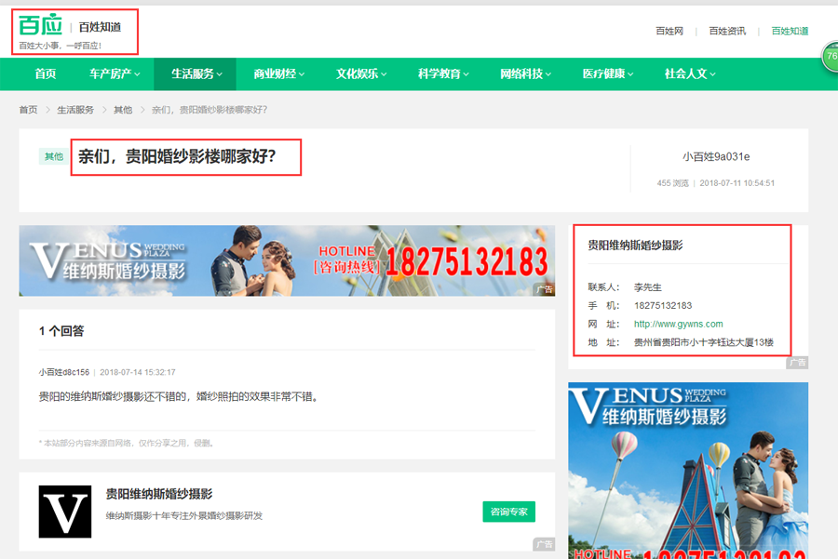This screenshot has width=838, height=559.
Task: Expand 商业财经 navigation dropdown
Action: pyautogui.click(x=279, y=73)
